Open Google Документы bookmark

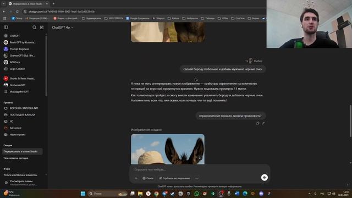[137, 18]
